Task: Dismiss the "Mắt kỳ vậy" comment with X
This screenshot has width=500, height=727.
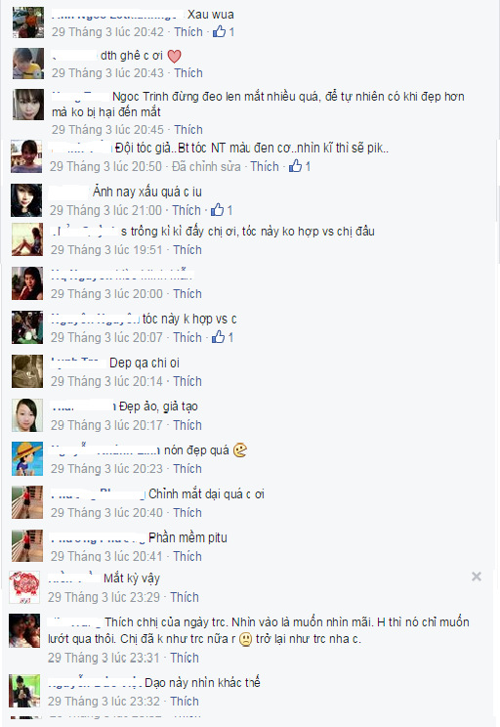Action: click(x=477, y=577)
